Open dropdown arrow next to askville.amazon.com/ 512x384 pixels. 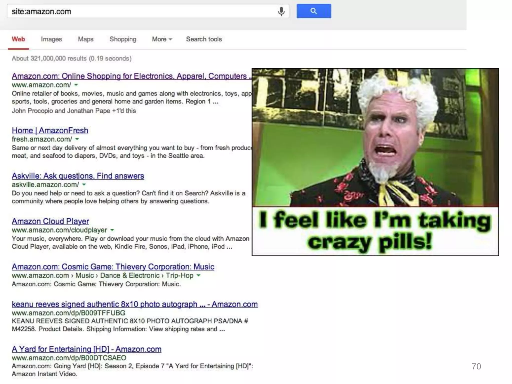(84, 184)
